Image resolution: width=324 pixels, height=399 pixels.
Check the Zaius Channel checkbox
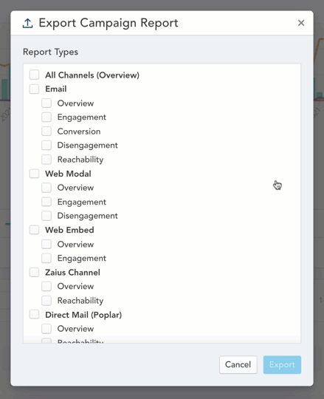pos(34,272)
